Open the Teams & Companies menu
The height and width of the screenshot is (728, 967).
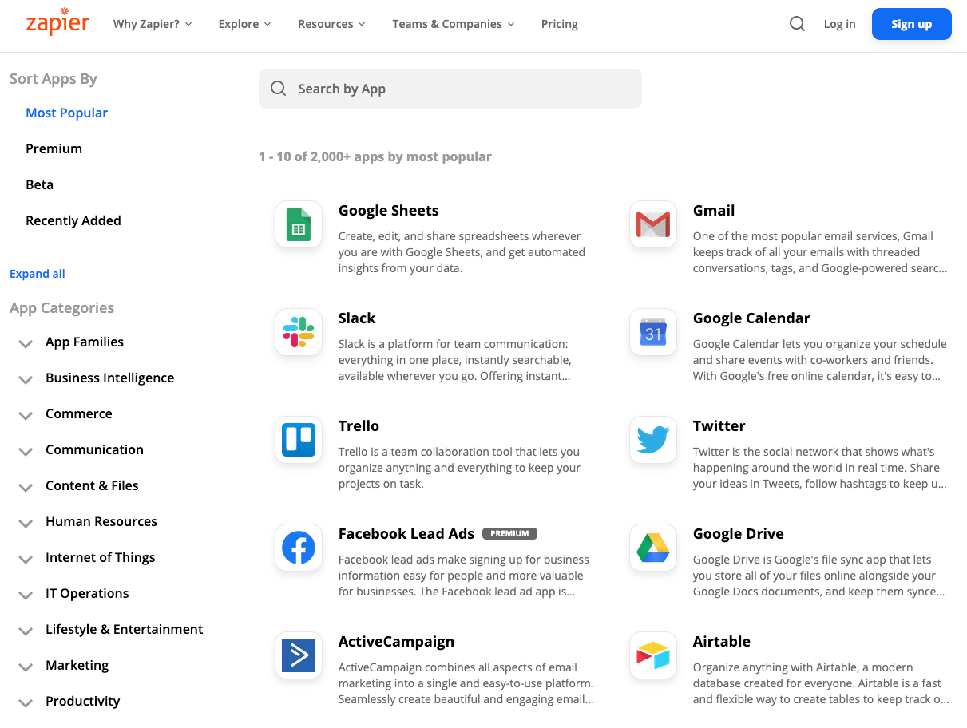[x=454, y=24]
